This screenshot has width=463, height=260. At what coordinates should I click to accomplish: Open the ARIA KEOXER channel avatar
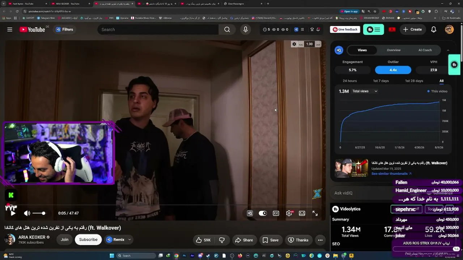[x=10, y=240]
